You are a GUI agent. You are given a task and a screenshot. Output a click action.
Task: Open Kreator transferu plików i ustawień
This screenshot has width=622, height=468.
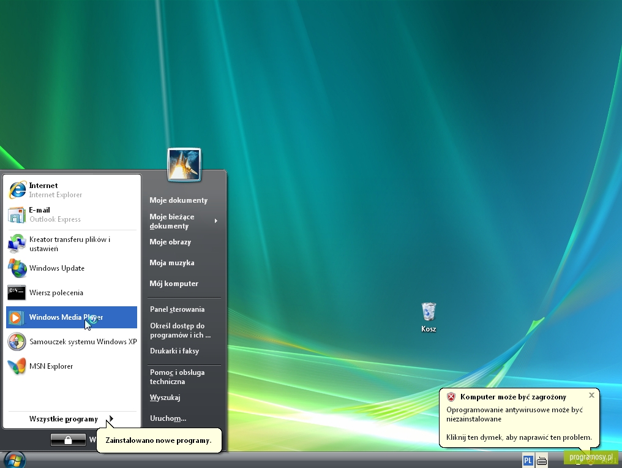coord(72,244)
